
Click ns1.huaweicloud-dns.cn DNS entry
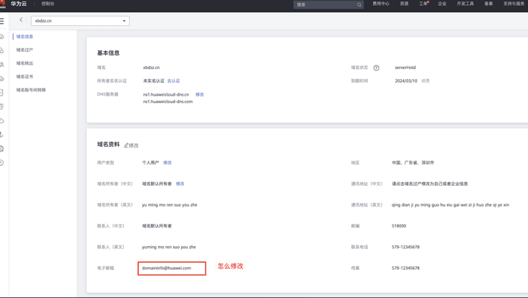(x=166, y=94)
